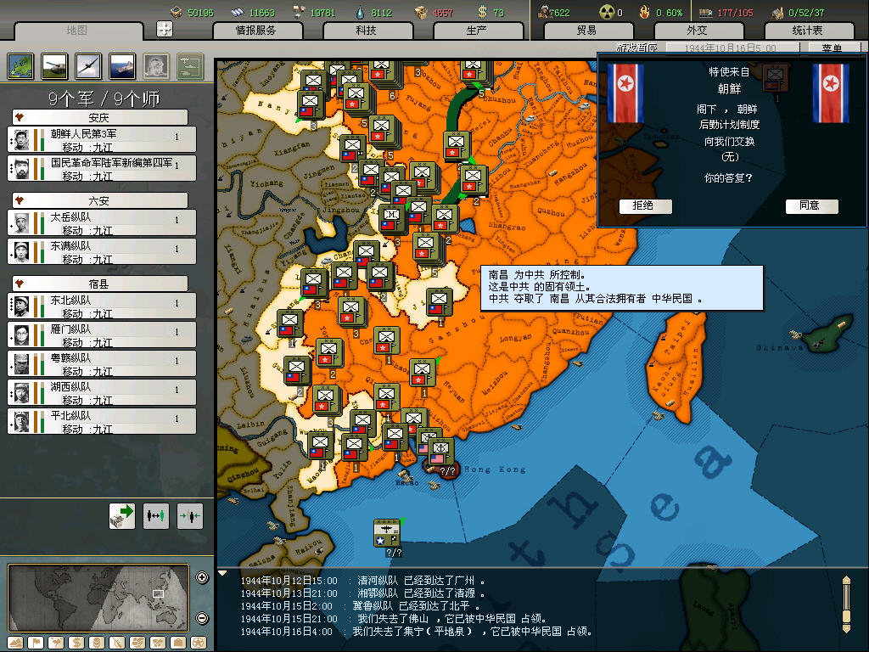Click North Korean flag on left of dialog

[625, 93]
